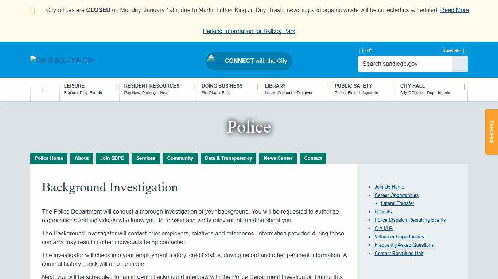Expand the Translate language dropdown
Screen dimensions: 498x279
(451, 51)
